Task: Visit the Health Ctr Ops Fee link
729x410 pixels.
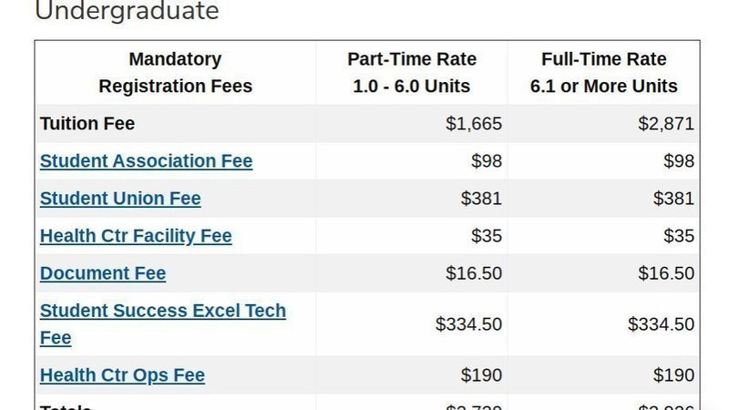Action: click(x=122, y=375)
